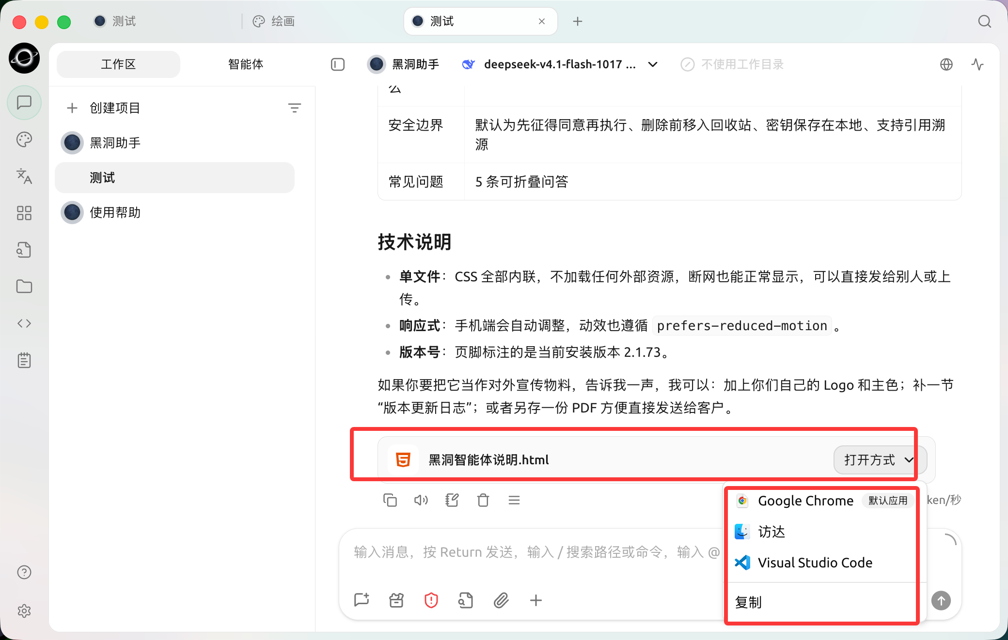This screenshot has width=1008, height=640.
Task: Click the 5 条可折叠问答 table cell
Action: [713, 182]
